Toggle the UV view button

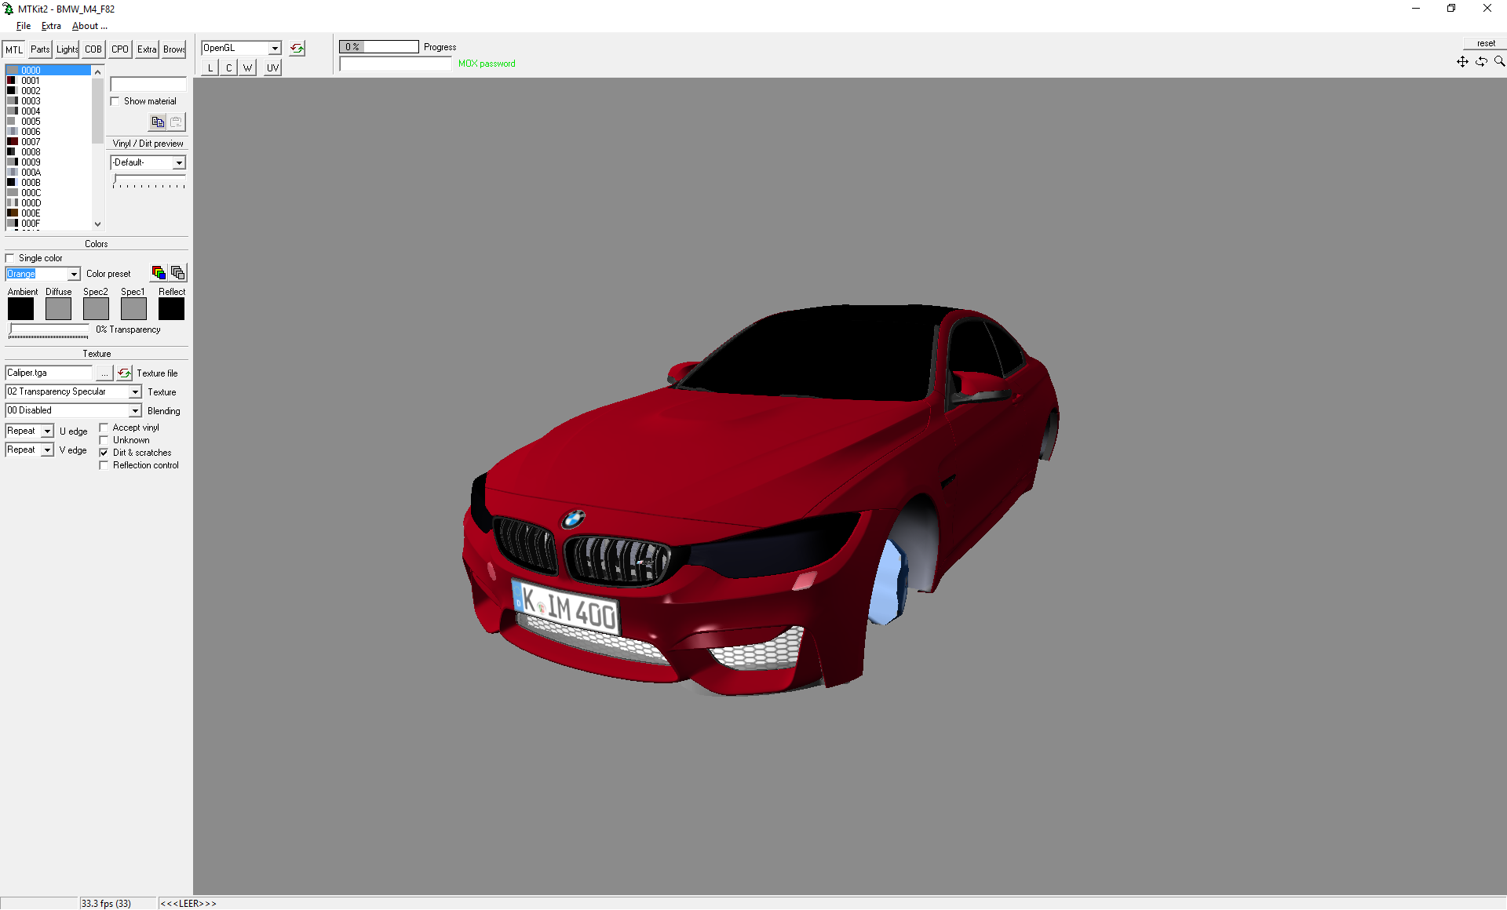(x=272, y=68)
